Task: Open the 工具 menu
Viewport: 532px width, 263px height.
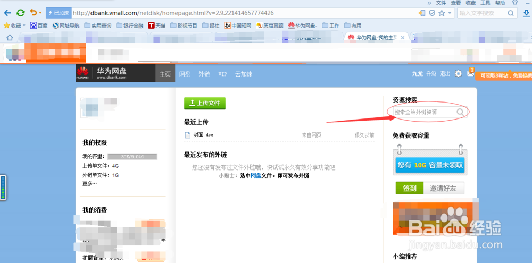Action: pyautogui.click(x=485, y=3)
